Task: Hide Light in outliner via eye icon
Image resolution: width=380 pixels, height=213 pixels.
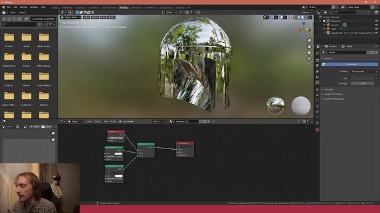Action: [x=376, y=29]
